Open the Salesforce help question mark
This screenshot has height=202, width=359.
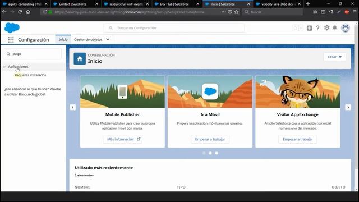pos(317,28)
